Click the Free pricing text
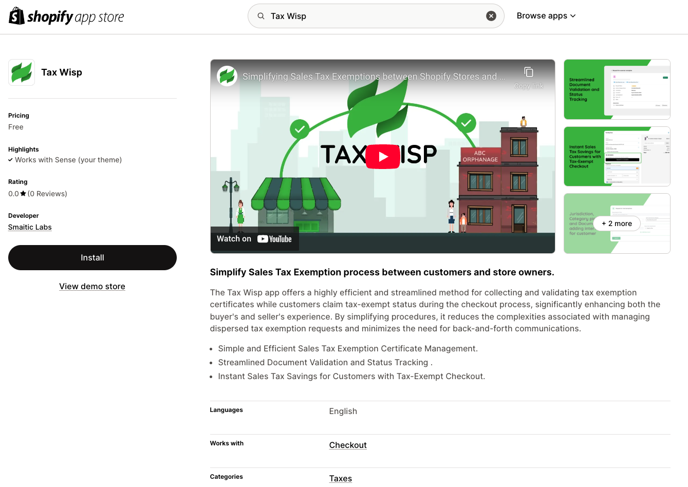This screenshot has width=688, height=487. pos(16,127)
